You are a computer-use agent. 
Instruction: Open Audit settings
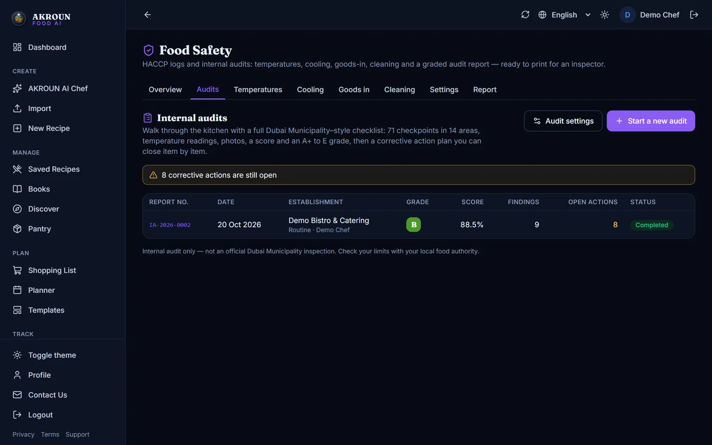[563, 121]
